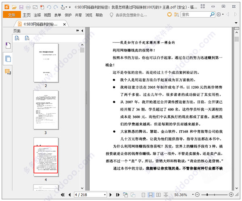The image size is (242, 201).
Task: Close the SEO document tab
Action: [x=65, y=24]
